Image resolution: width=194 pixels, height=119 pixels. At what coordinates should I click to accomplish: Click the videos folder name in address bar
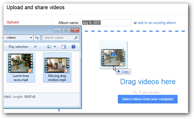(11, 37)
